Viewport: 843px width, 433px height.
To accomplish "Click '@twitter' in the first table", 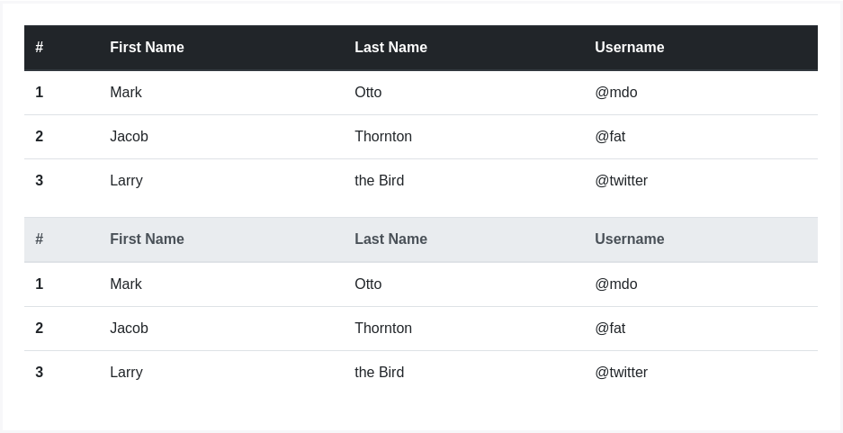I will 621,181.
